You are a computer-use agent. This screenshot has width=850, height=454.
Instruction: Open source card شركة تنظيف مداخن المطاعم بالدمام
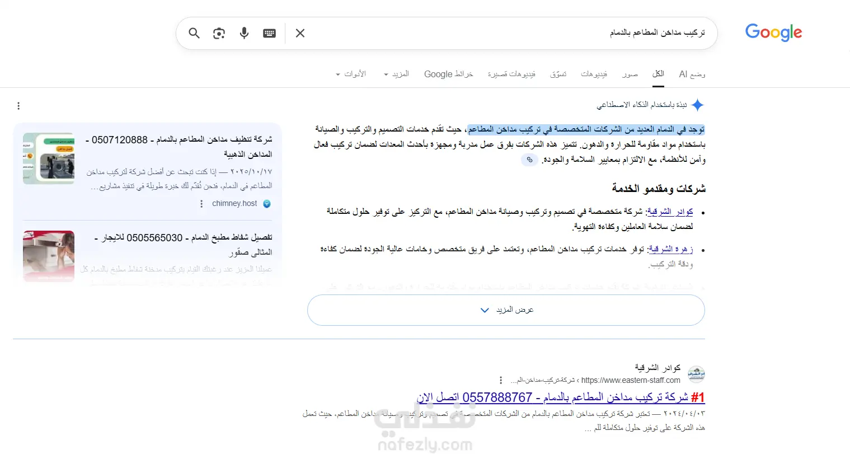[179, 146]
